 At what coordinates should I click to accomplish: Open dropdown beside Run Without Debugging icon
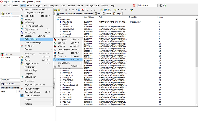pyautogui.click(x=76, y=10)
